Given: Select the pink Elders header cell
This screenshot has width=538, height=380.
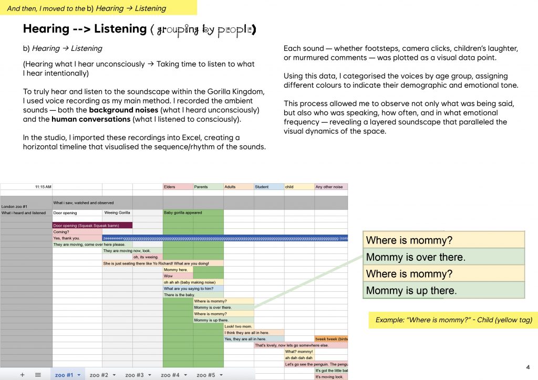Looking at the screenshot, I should tap(178, 186).
